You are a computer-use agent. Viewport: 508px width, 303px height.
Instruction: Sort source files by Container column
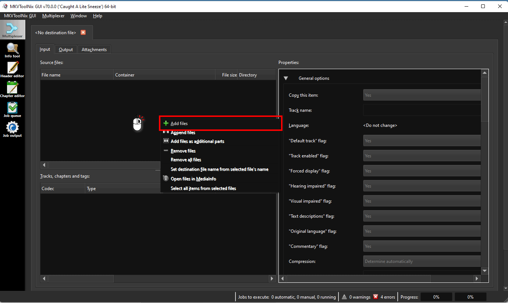[164, 75]
